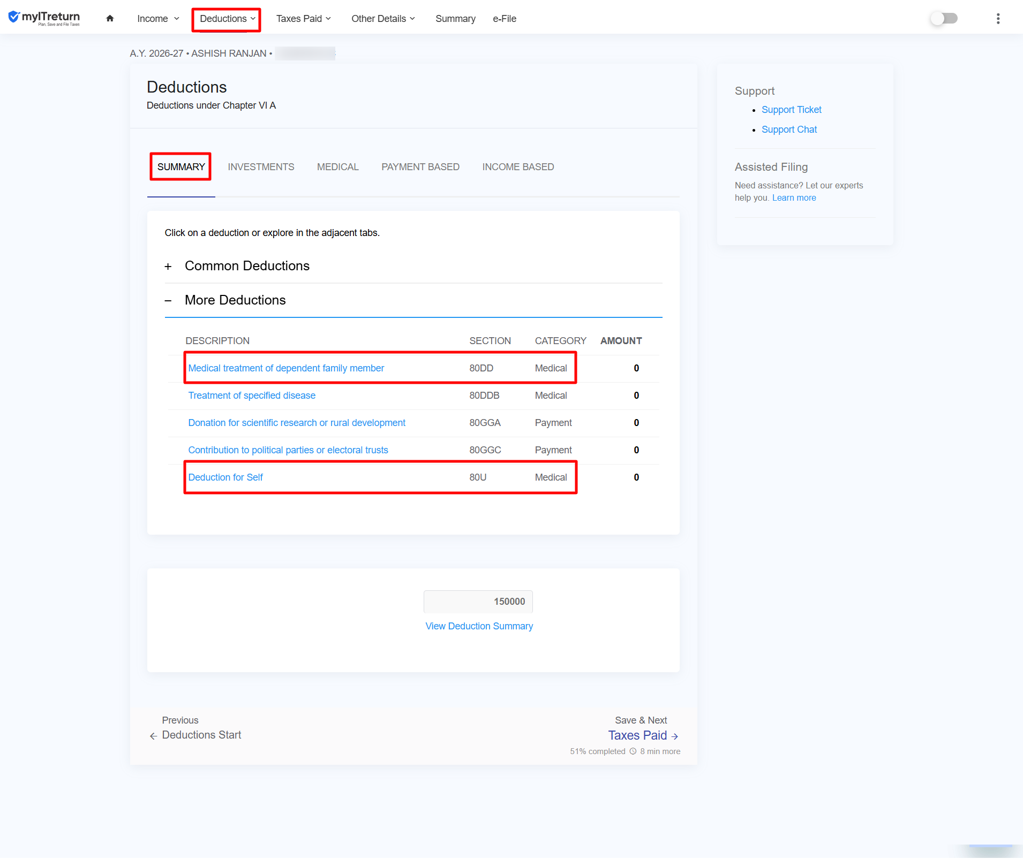Open the Support Ticket link
Screen dimensions: 1023x859
(x=791, y=110)
